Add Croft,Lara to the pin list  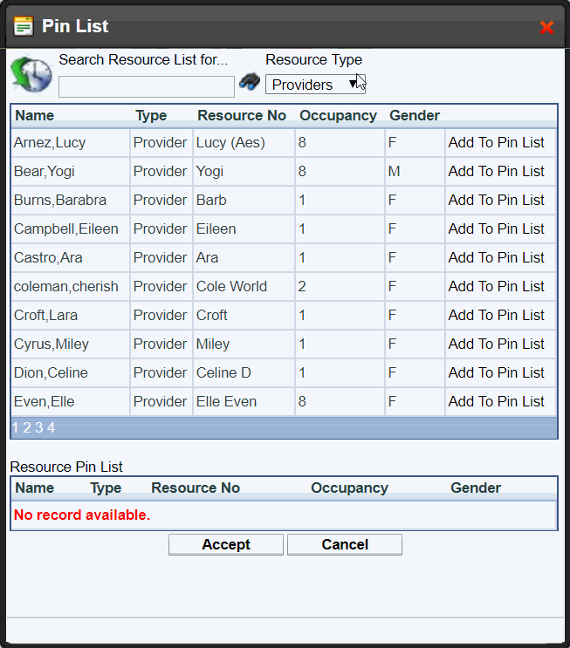click(496, 316)
